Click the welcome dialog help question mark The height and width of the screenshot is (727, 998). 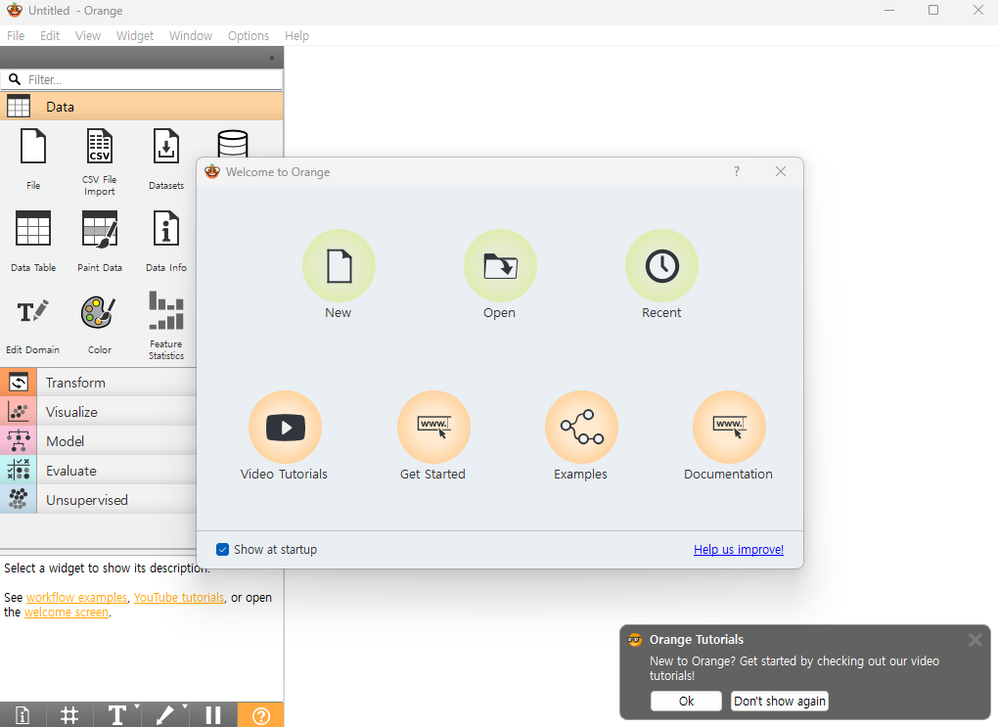point(737,171)
